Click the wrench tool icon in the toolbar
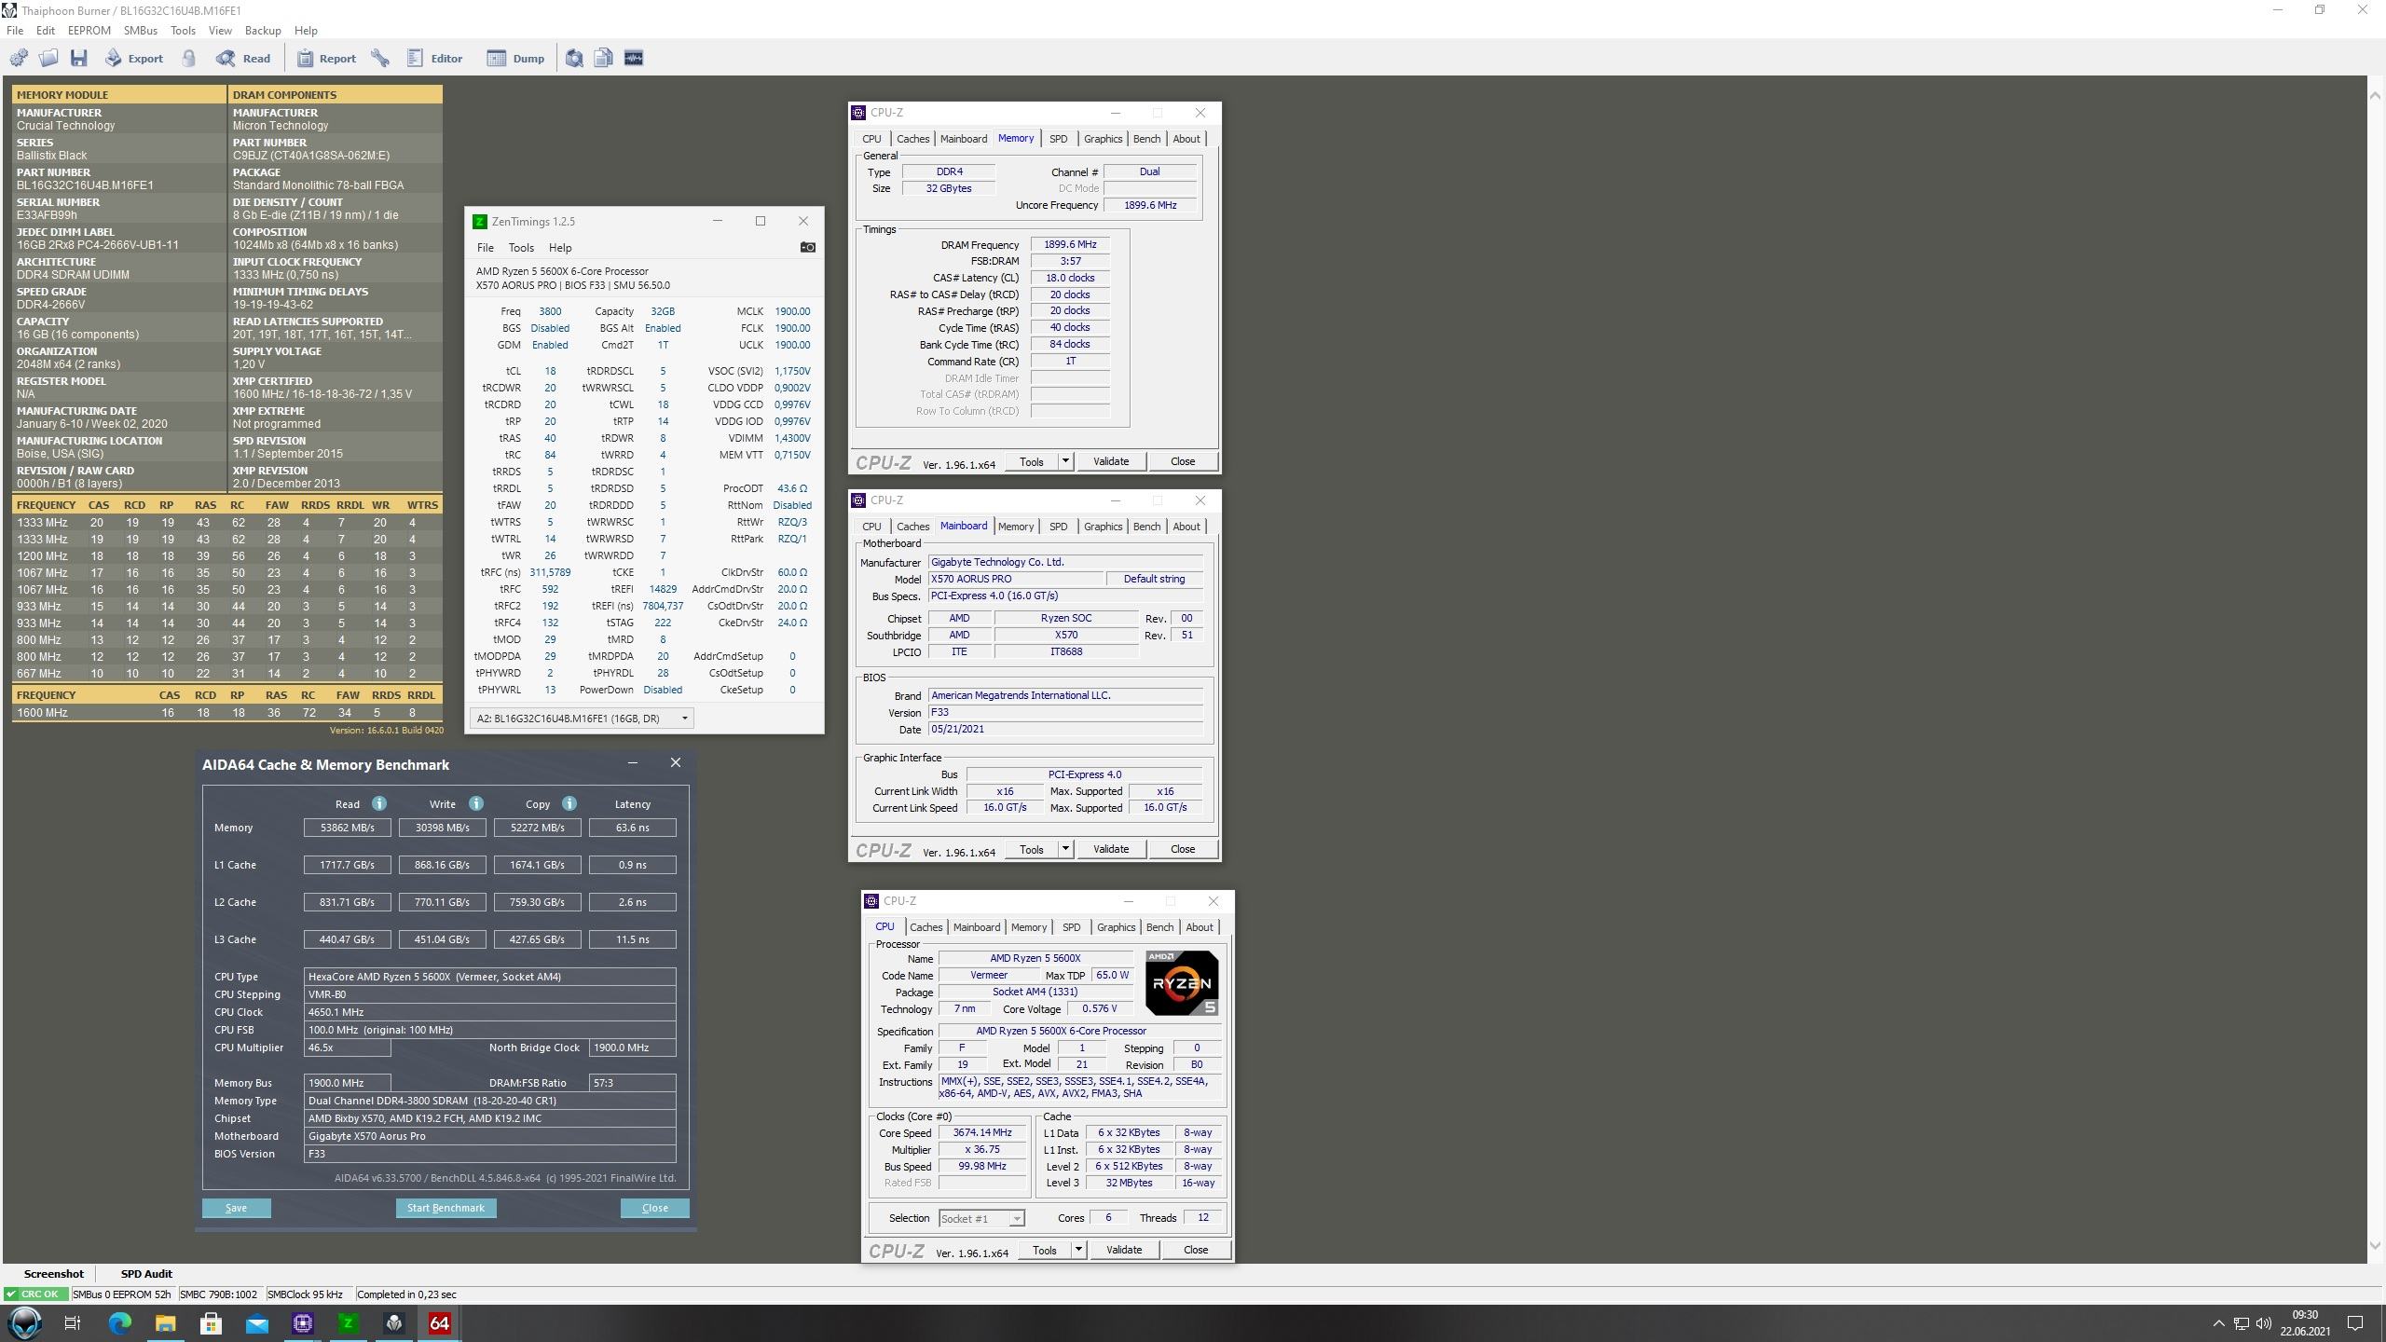2386x1342 pixels. click(380, 59)
